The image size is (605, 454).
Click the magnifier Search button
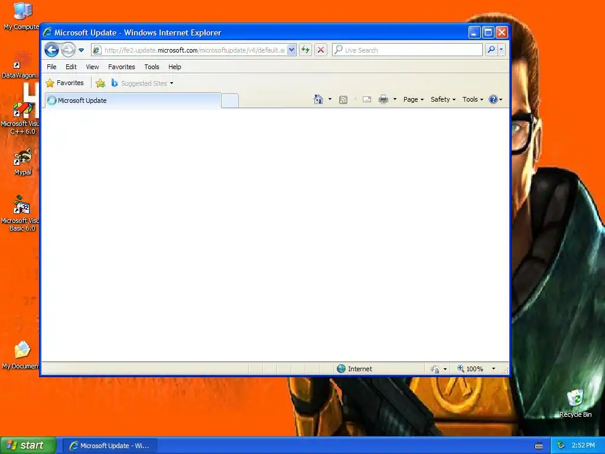pos(491,50)
